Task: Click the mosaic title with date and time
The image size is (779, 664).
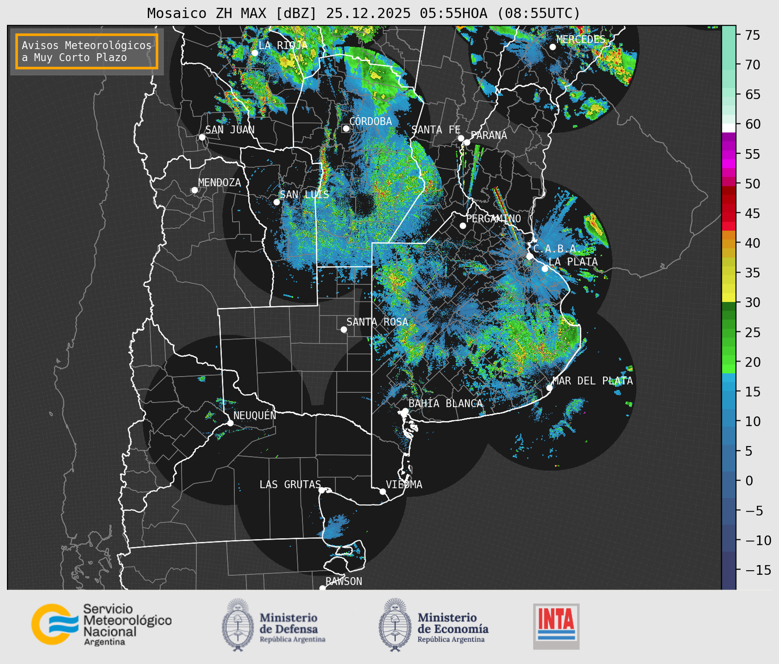Action: [x=363, y=13]
